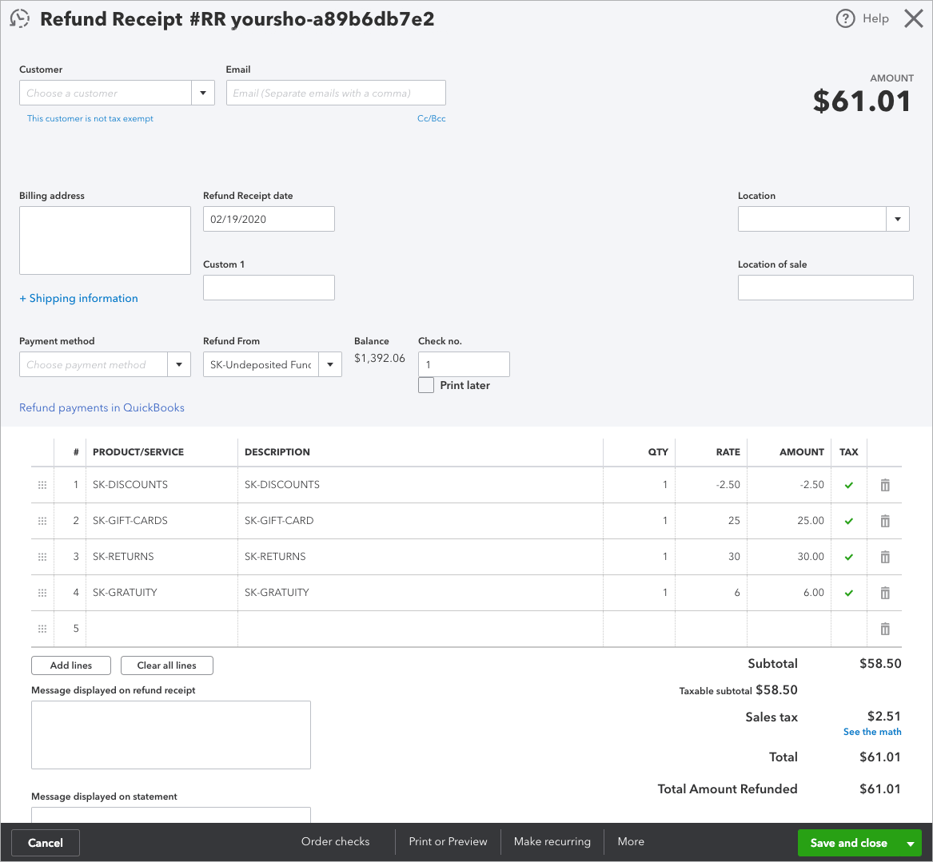The height and width of the screenshot is (862, 933).
Task: Click the 25.00 amount cell
Action: pos(789,521)
